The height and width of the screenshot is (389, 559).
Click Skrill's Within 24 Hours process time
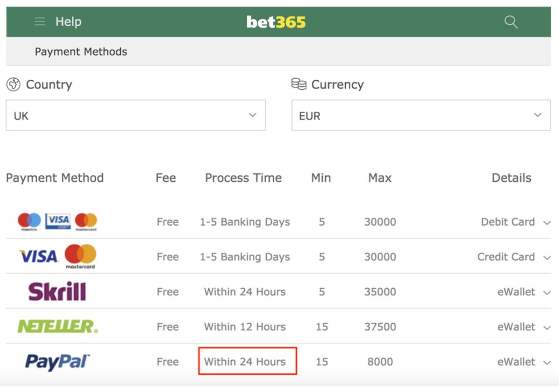(x=245, y=291)
